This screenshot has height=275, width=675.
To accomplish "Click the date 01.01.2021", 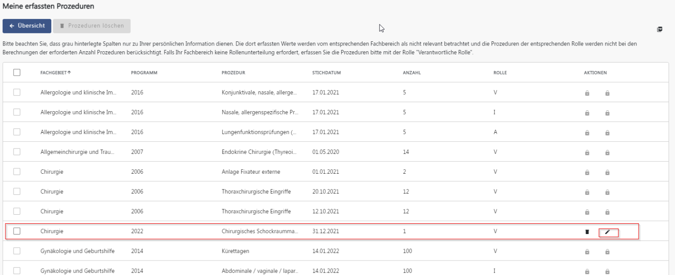I will (326, 172).
